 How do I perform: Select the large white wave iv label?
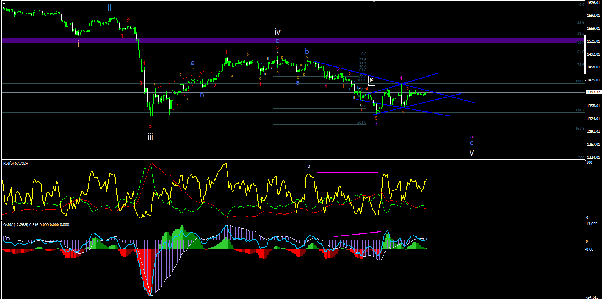[x=277, y=32]
